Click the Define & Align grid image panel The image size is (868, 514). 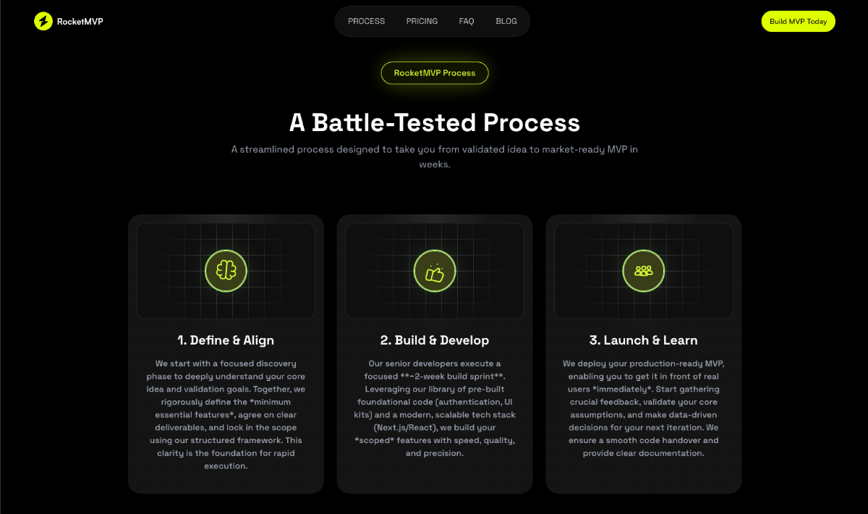tap(226, 271)
